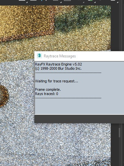Click the outlined rectangle toolbar icon

pos(67,1)
